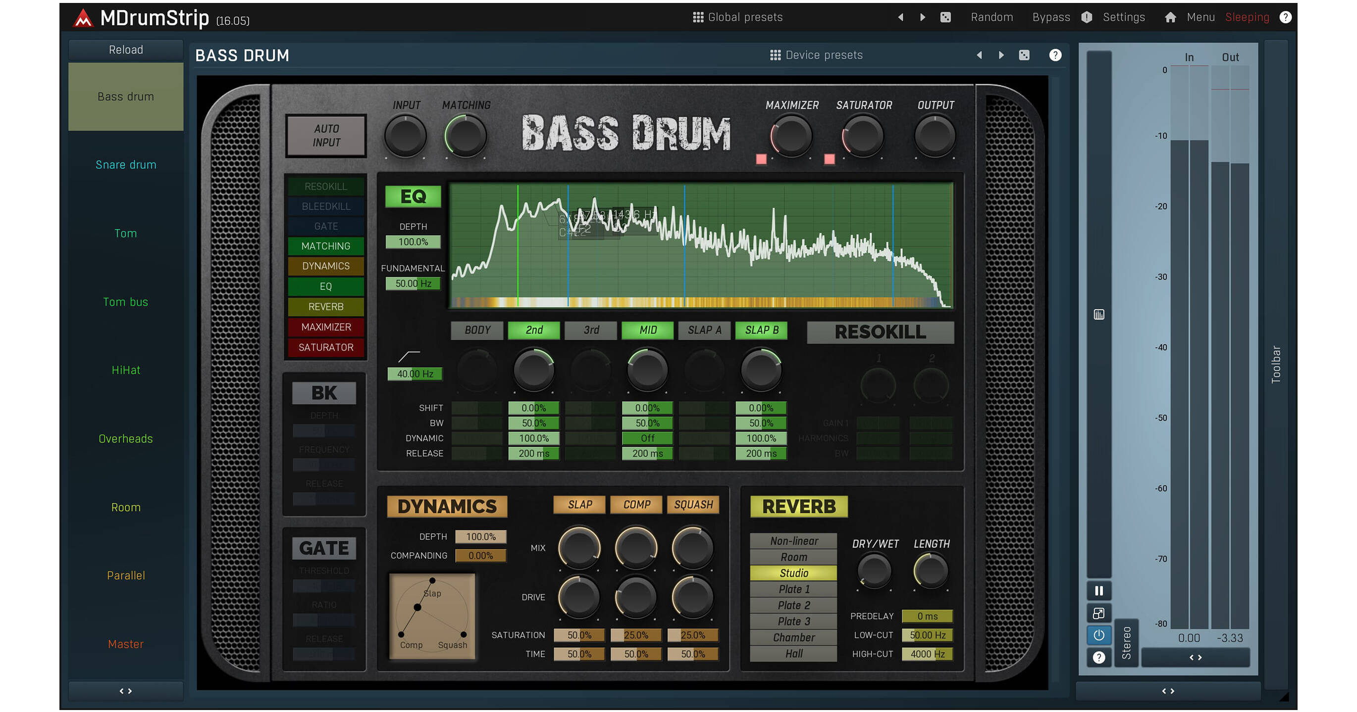
Task: Expand the left device list arrows
Action: click(125, 690)
